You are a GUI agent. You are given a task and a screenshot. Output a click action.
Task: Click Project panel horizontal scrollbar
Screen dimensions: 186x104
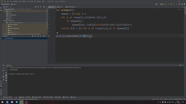(x=21, y=34)
